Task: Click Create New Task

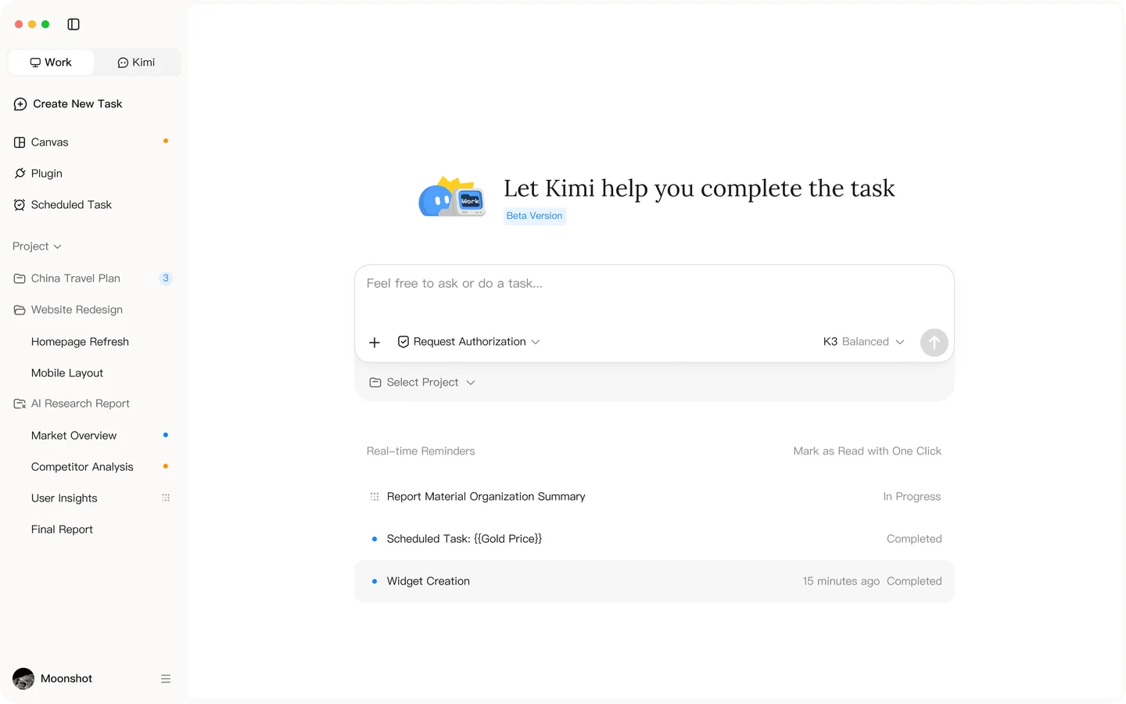Action: click(x=69, y=104)
